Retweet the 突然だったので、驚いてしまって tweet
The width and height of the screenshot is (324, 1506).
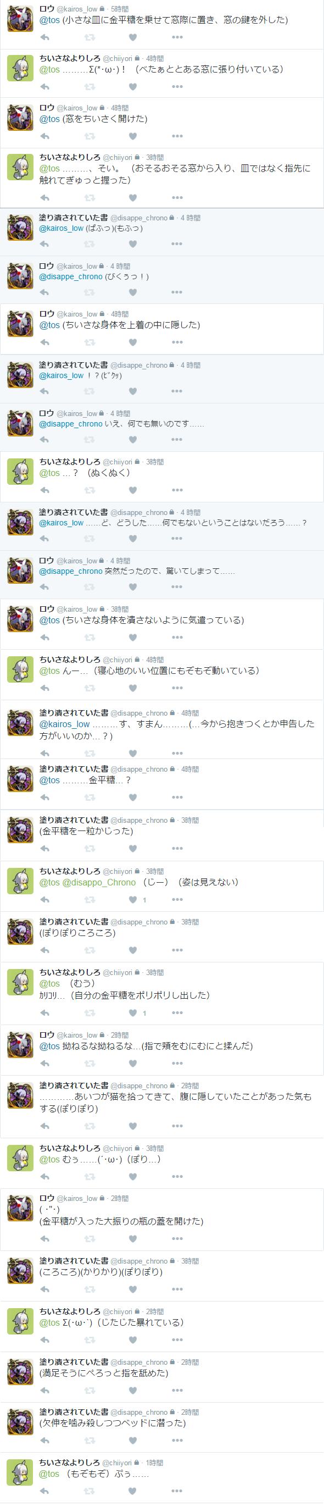click(90, 587)
